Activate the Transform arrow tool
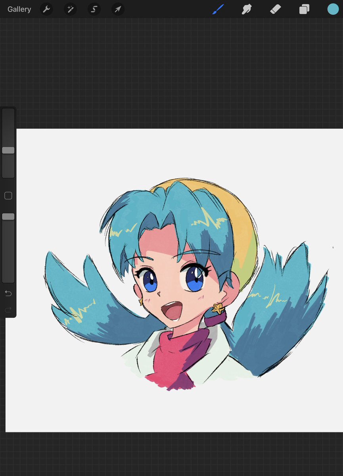 click(118, 9)
